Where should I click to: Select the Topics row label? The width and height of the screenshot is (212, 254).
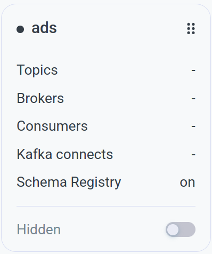tap(37, 70)
